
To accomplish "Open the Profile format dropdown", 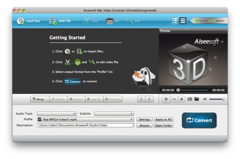I will (x=85, y=119).
